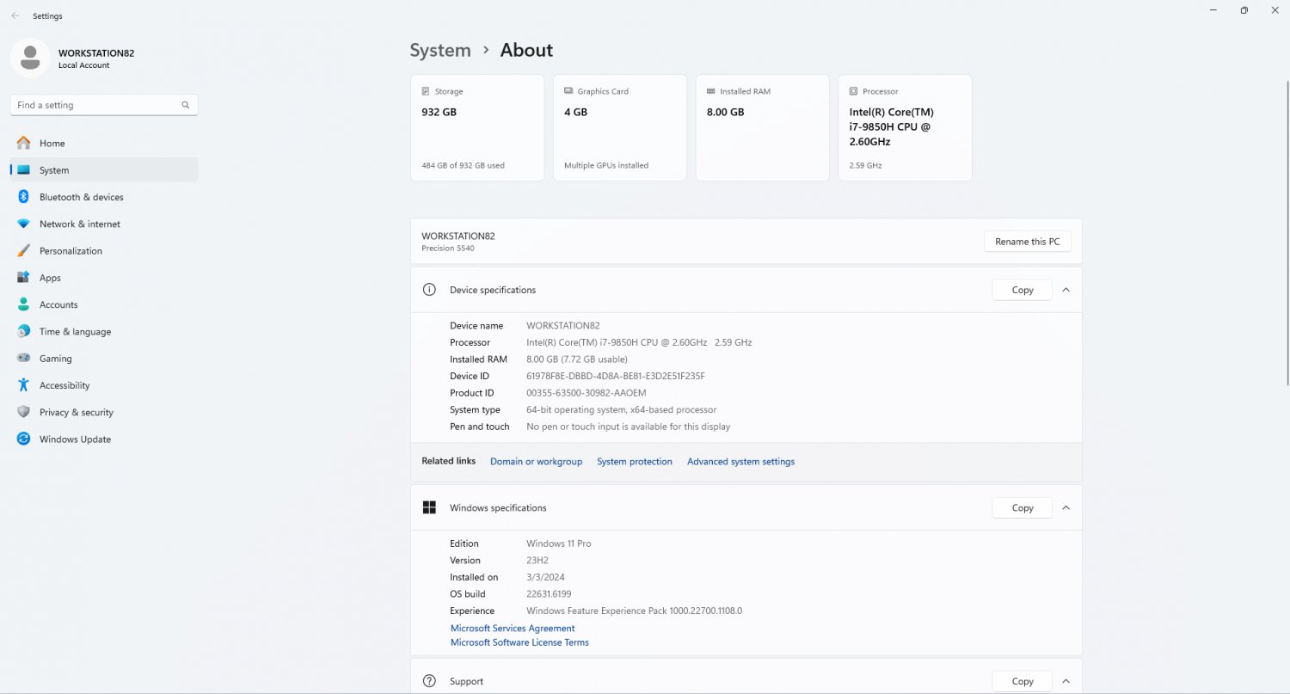The height and width of the screenshot is (694, 1290).
Task: Click the System type value text
Action: coord(621,410)
